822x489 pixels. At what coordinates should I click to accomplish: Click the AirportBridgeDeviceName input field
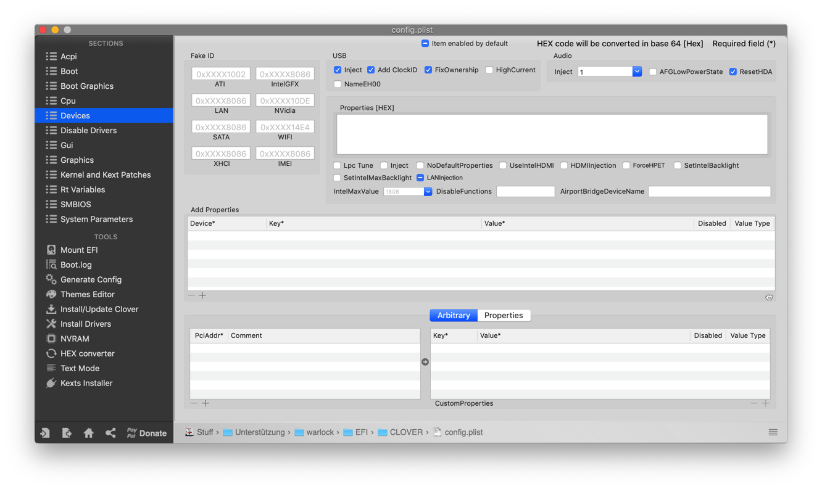(709, 192)
